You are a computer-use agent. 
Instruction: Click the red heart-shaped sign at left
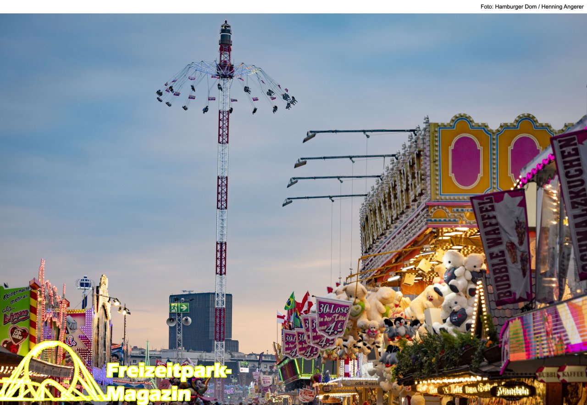click(18, 335)
